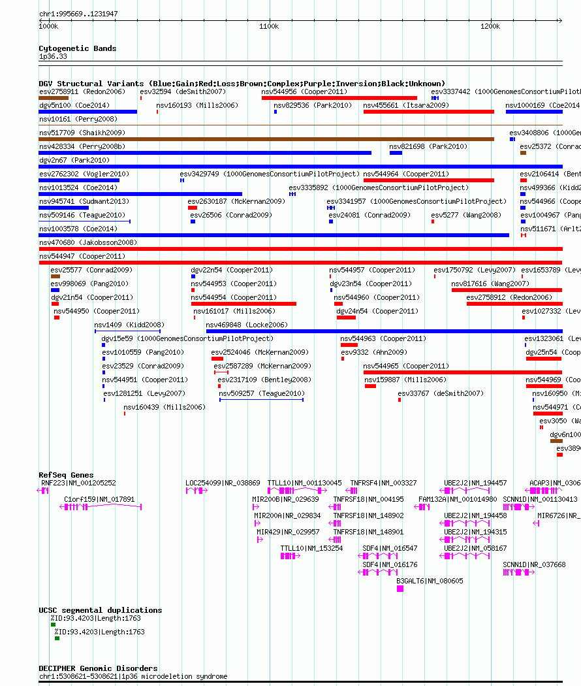Screen dimensions: 581x686
Task: Click the esv33767 (deSmith2007) label
Action: tap(441, 393)
